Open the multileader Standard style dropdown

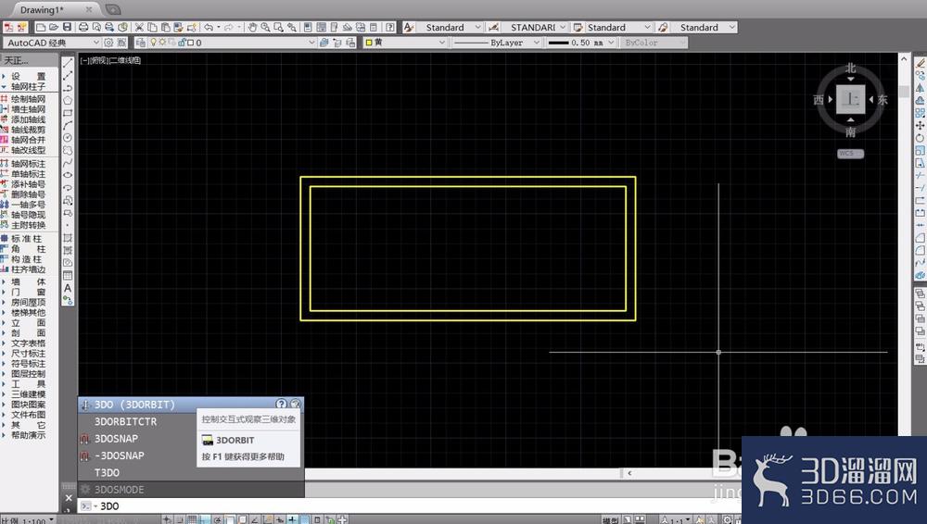click(x=732, y=27)
